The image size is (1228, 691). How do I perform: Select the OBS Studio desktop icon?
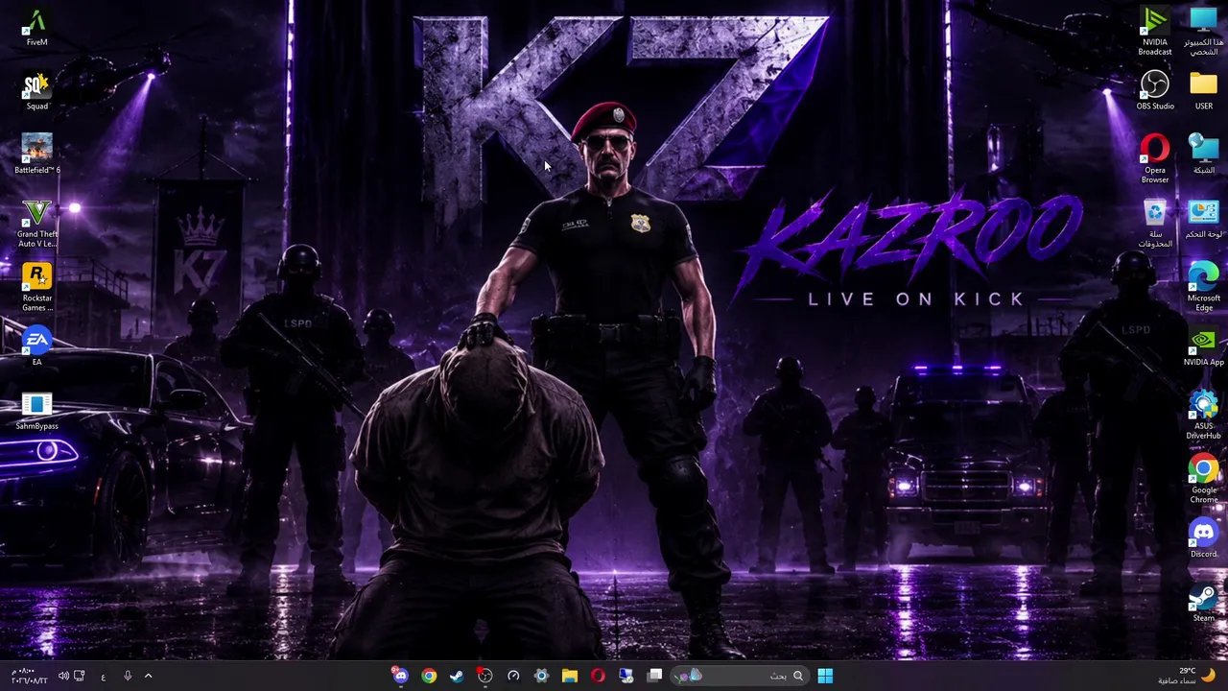point(1155,92)
